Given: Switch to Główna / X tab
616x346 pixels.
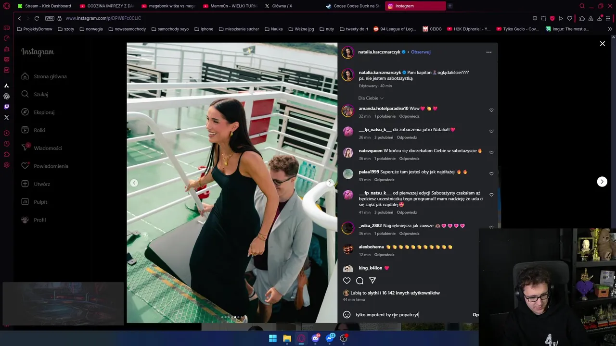Looking at the screenshot, I should tap(292, 6).
